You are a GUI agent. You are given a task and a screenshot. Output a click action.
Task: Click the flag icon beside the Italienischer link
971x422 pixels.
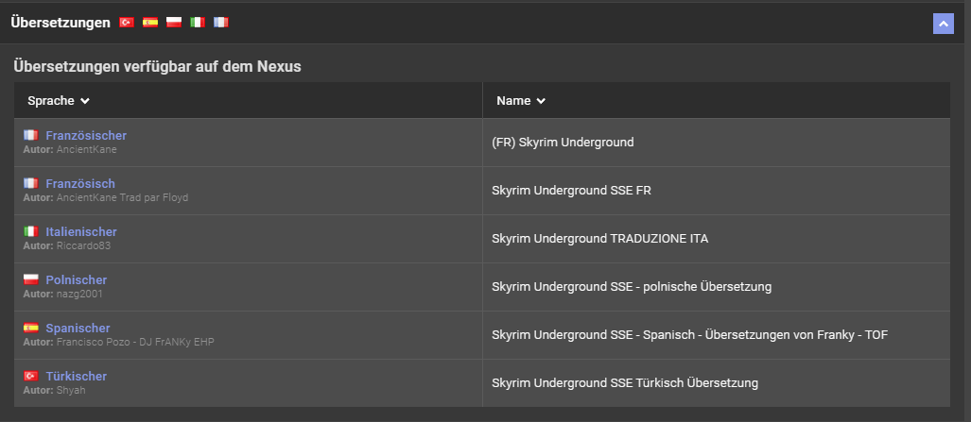point(30,232)
